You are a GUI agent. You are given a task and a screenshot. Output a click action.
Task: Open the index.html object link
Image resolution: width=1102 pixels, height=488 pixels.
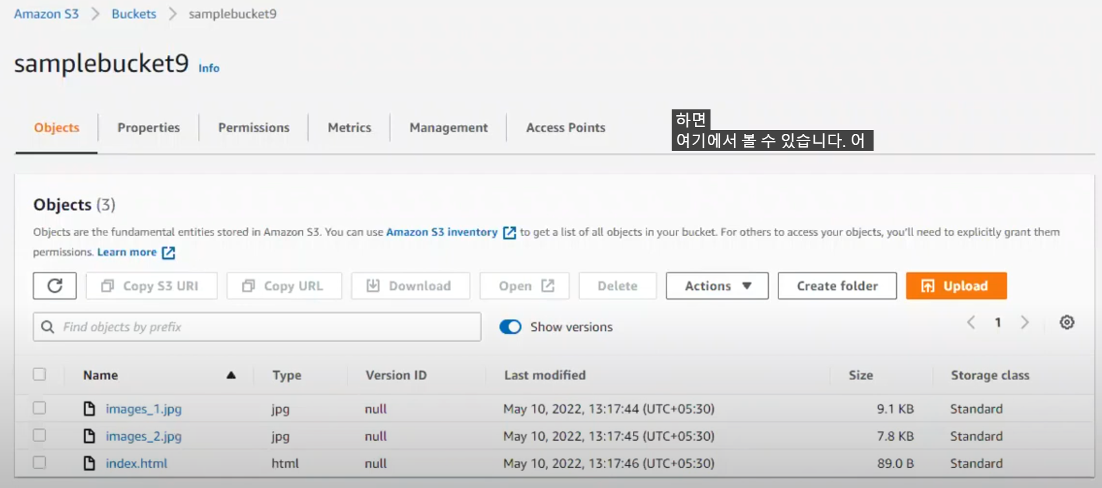[137, 463]
